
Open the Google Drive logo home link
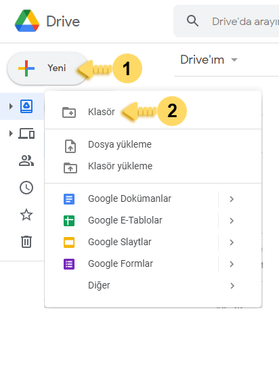(x=47, y=21)
